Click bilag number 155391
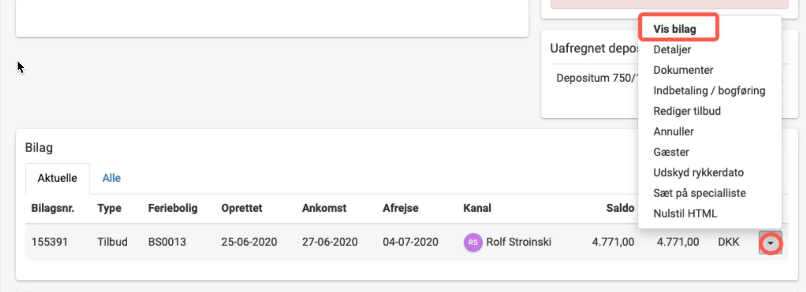806x292 pixels. tap(50, 242)
